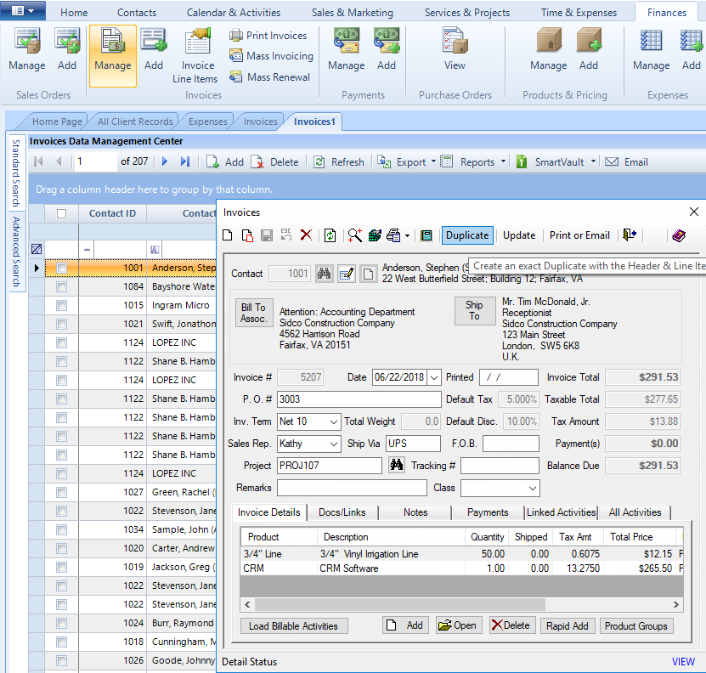Check the row checkbox for contact 1001
This screenshot has height=673, width=706.
62,268
